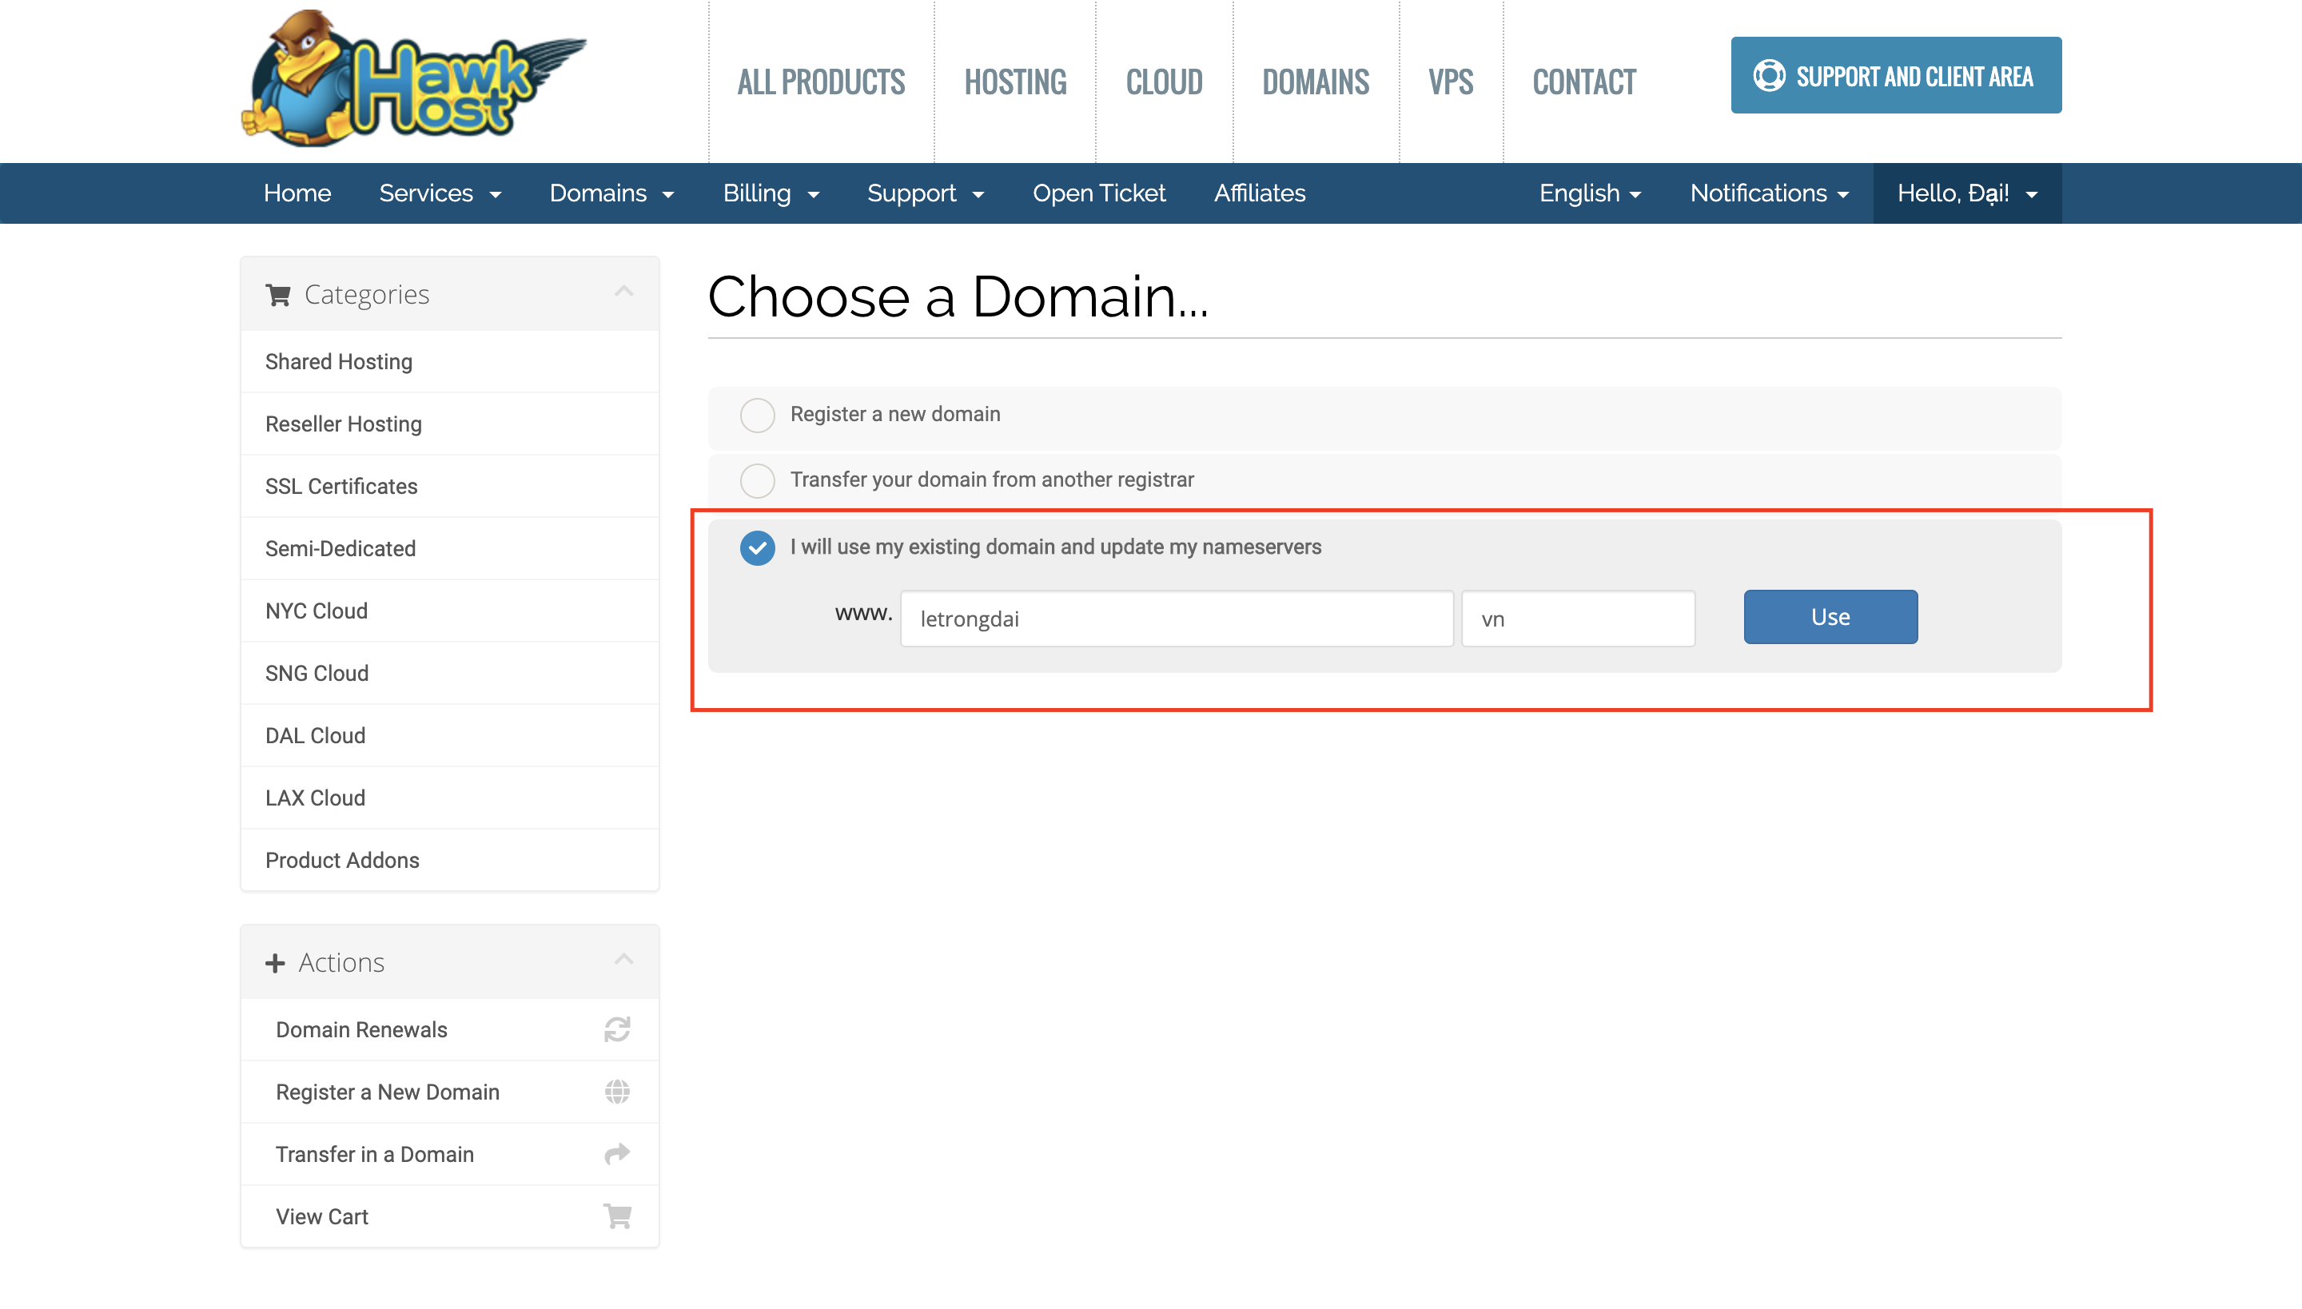Click the Use button for domain
This screenshot has width=2302, height=1309.
click(x=1831, y=617)
